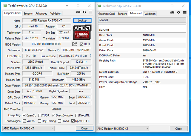Viewport: 191px width, 136px height.
Task: Click the Lookup button
Action: pyautogui.click(x=82, y=21)
